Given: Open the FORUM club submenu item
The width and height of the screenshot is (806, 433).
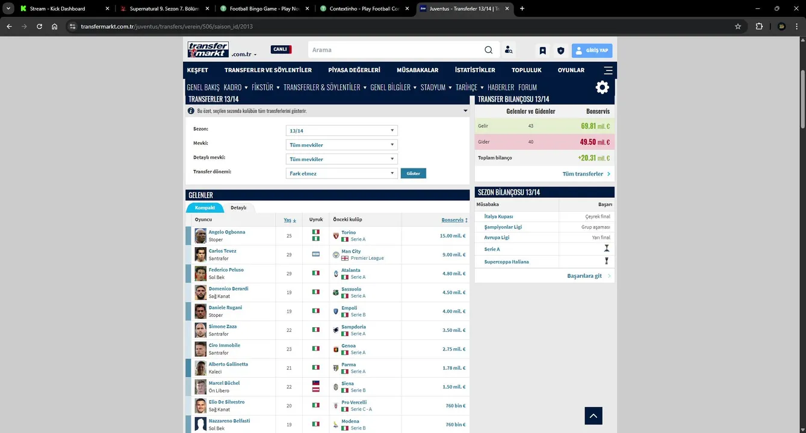Looking at the screenshot, I should coord(527,87).
